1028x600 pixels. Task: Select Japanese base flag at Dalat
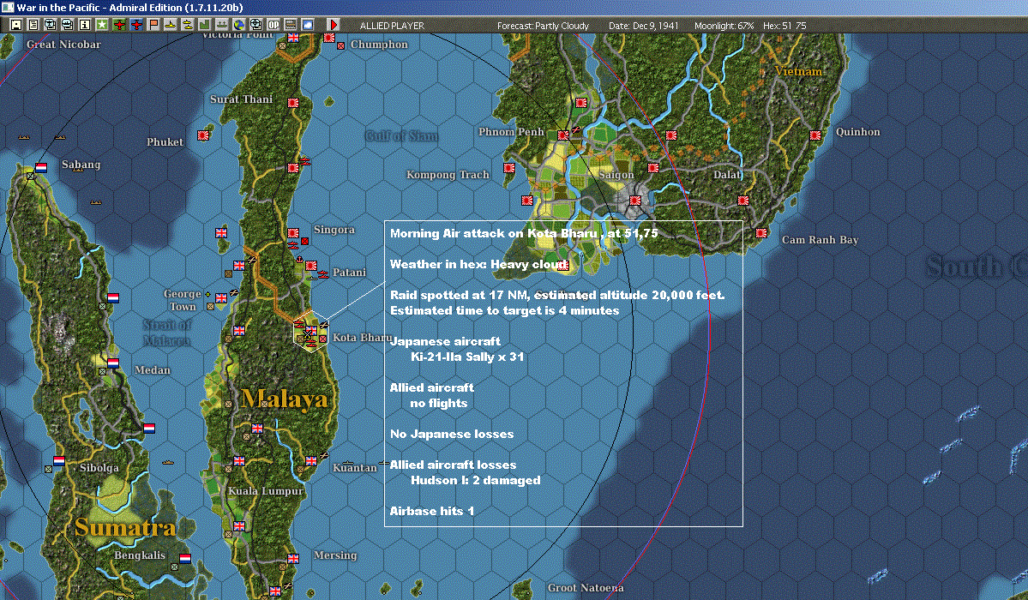[x=742, y=201]
